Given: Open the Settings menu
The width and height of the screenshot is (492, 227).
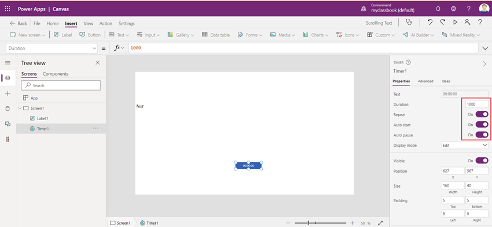Looking at the screenshot, I should (126, 24).
